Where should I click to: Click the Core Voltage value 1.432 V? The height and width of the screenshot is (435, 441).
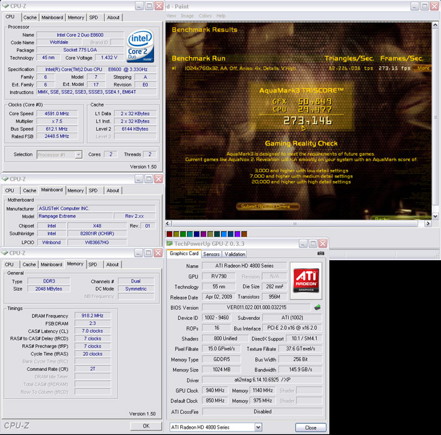tap(109, 57)
